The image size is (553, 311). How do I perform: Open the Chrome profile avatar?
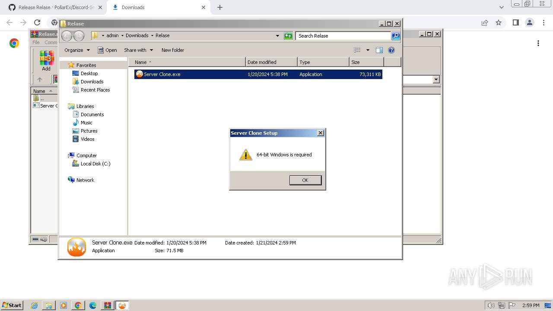[529, 22]
